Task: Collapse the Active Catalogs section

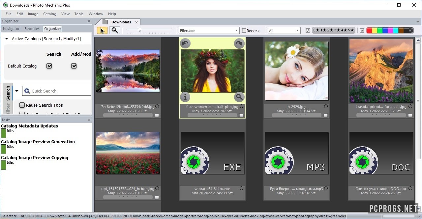Action: point(6,39)
